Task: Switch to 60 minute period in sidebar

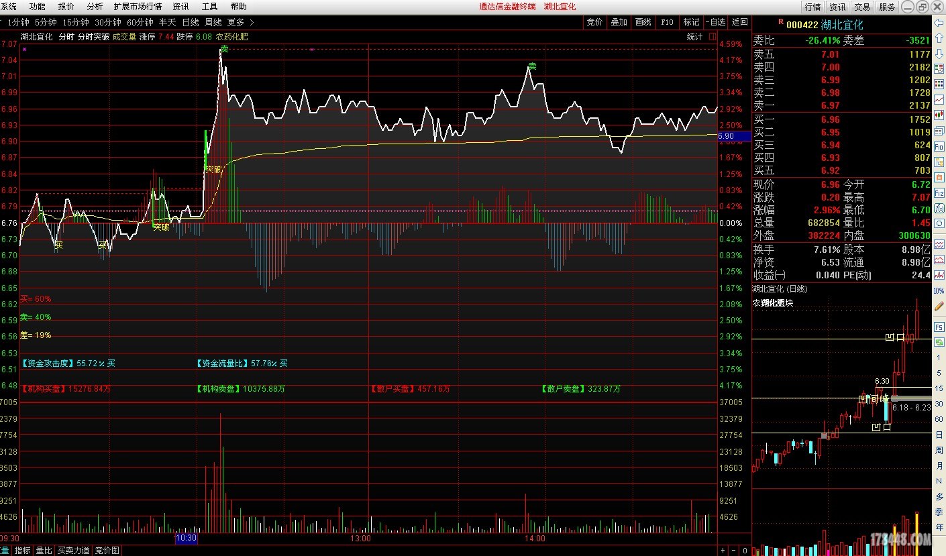Action: 939,419
